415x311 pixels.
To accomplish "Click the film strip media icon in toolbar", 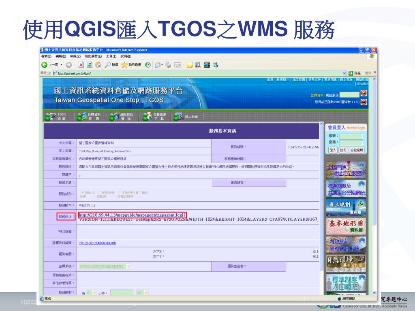I will (207, 65).
